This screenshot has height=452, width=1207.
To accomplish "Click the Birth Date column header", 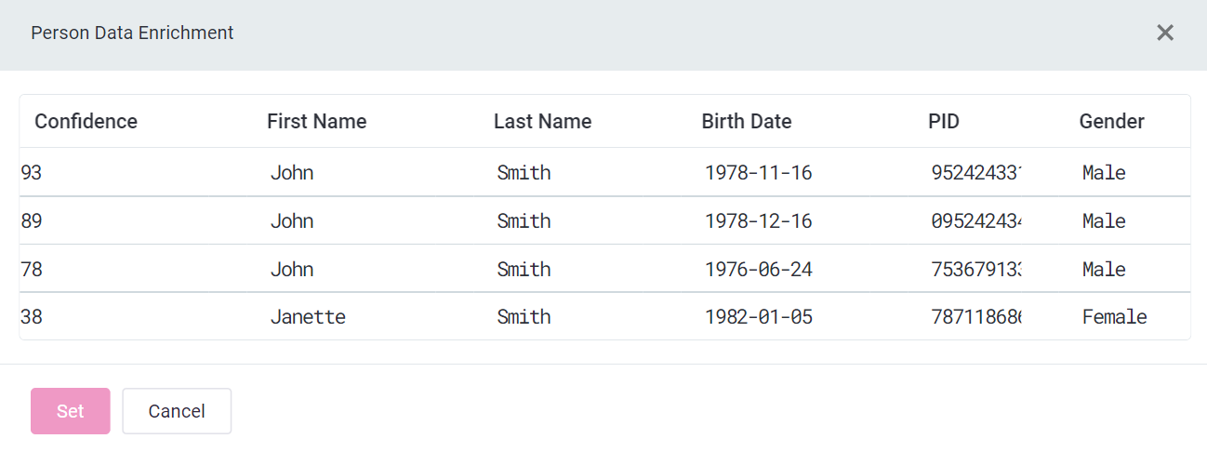I will point(746,122).
